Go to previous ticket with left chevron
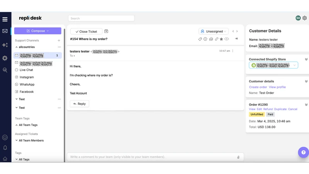 tap(233, 31)
